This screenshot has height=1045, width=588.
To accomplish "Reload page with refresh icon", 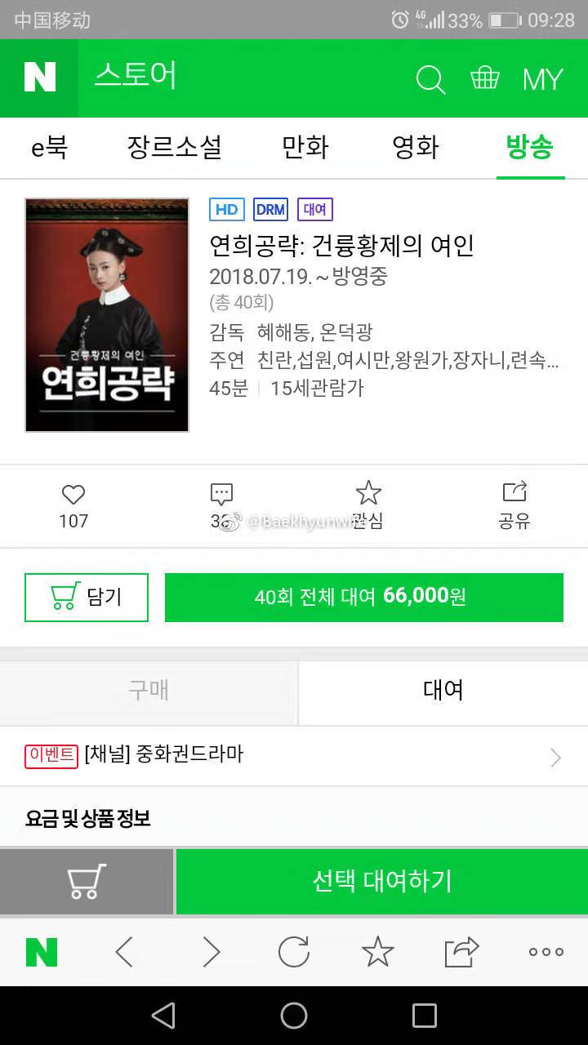I will tap(293, 952).
